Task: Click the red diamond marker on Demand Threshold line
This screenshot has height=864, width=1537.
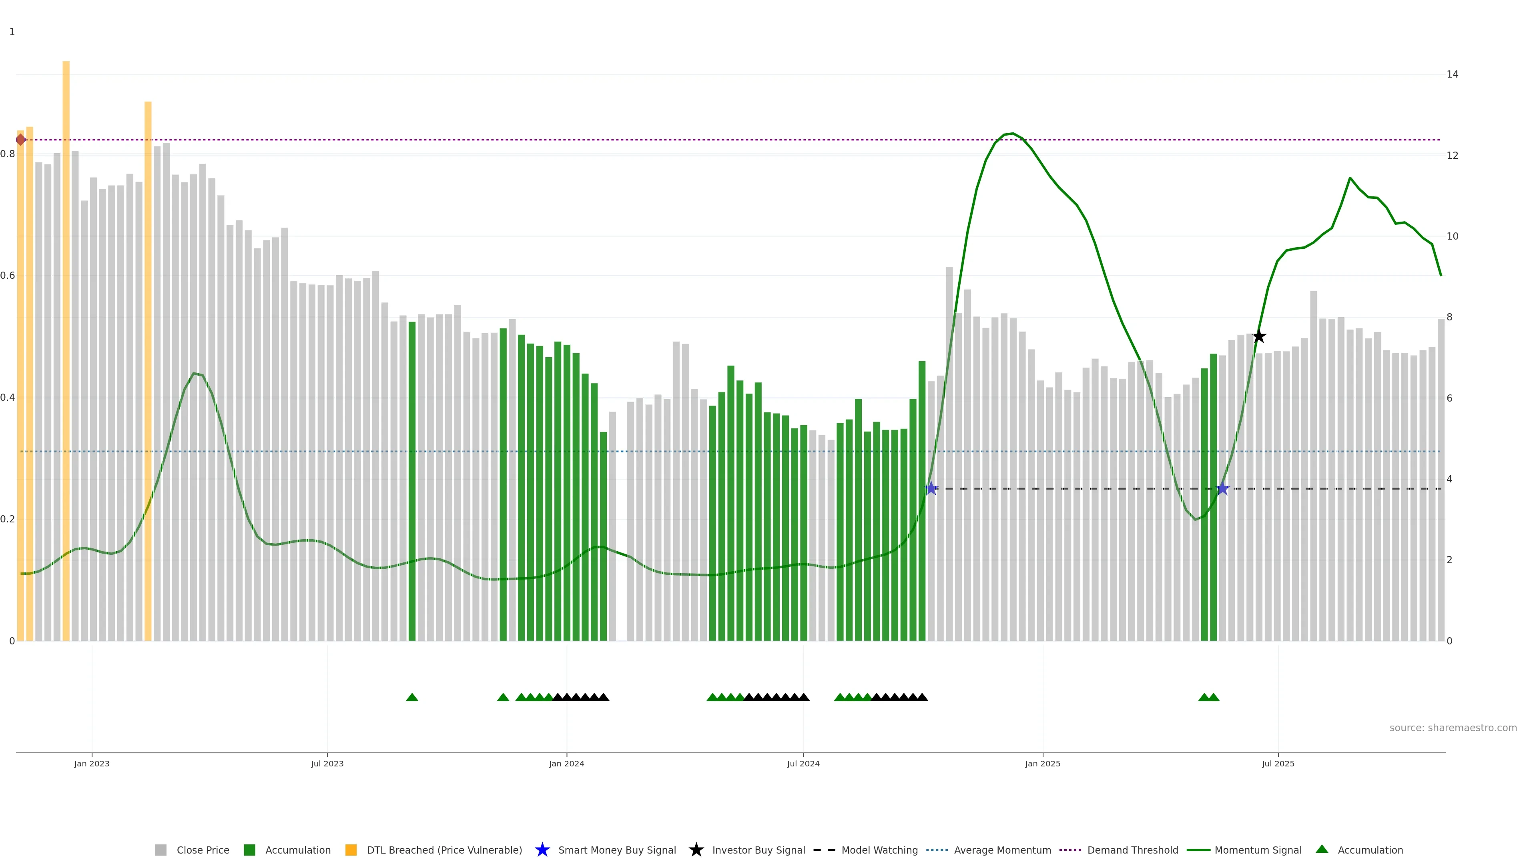Action: pos(21,140)
